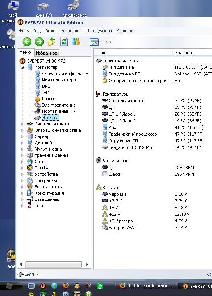The width and height of the screenshot is (212, 296).
Task: Expand the Хранение данных node
Action: [x=22, y=155]
